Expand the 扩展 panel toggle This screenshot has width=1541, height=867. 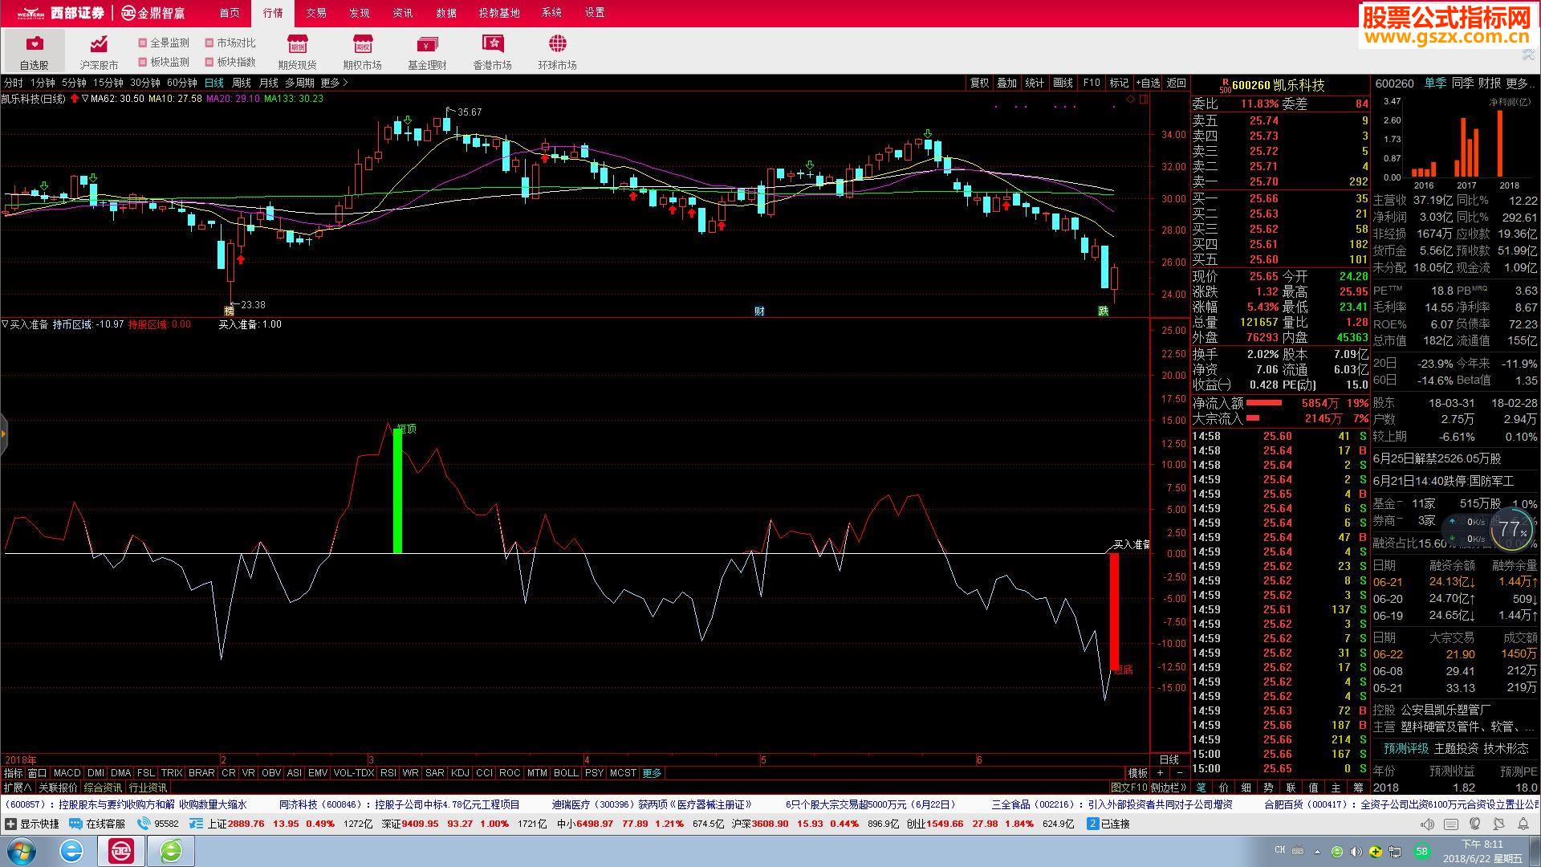pos(18,788)
